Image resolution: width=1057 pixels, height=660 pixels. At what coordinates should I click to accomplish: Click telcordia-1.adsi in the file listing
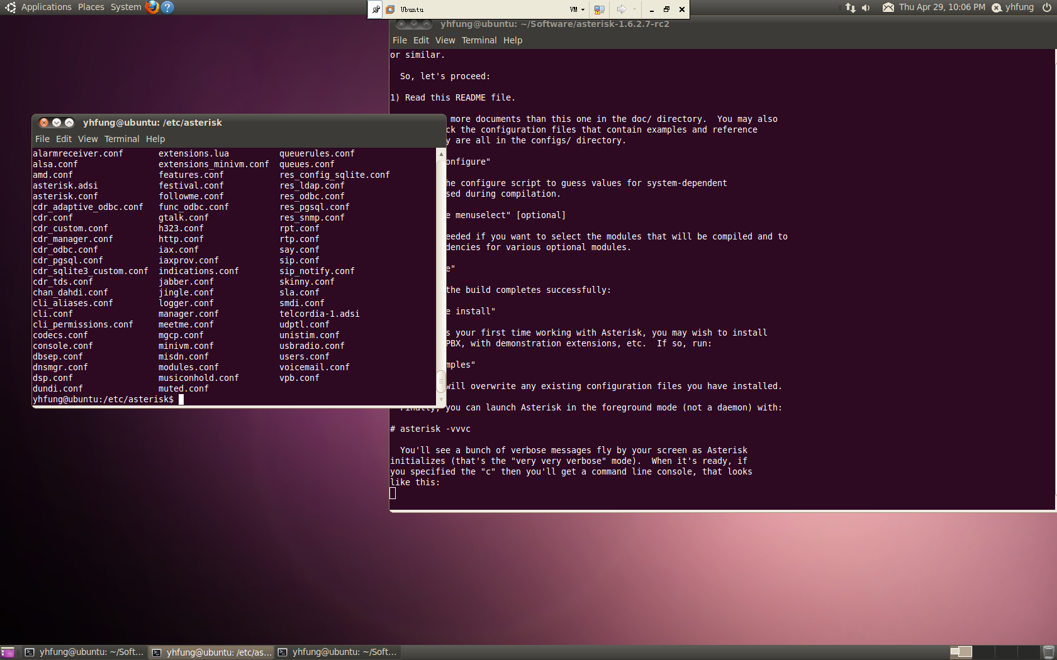[320, 314]
